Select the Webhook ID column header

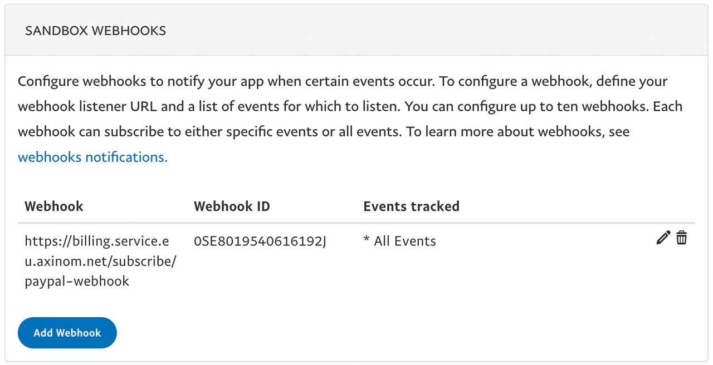232,206
